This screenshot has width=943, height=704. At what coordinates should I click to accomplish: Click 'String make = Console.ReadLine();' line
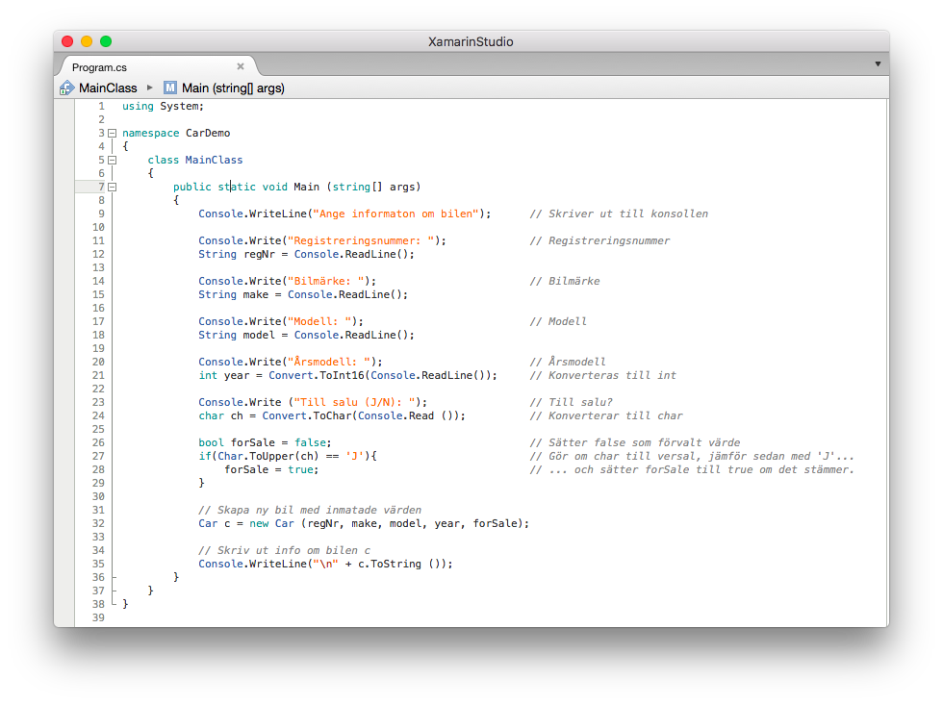click(x=303, y=294)
